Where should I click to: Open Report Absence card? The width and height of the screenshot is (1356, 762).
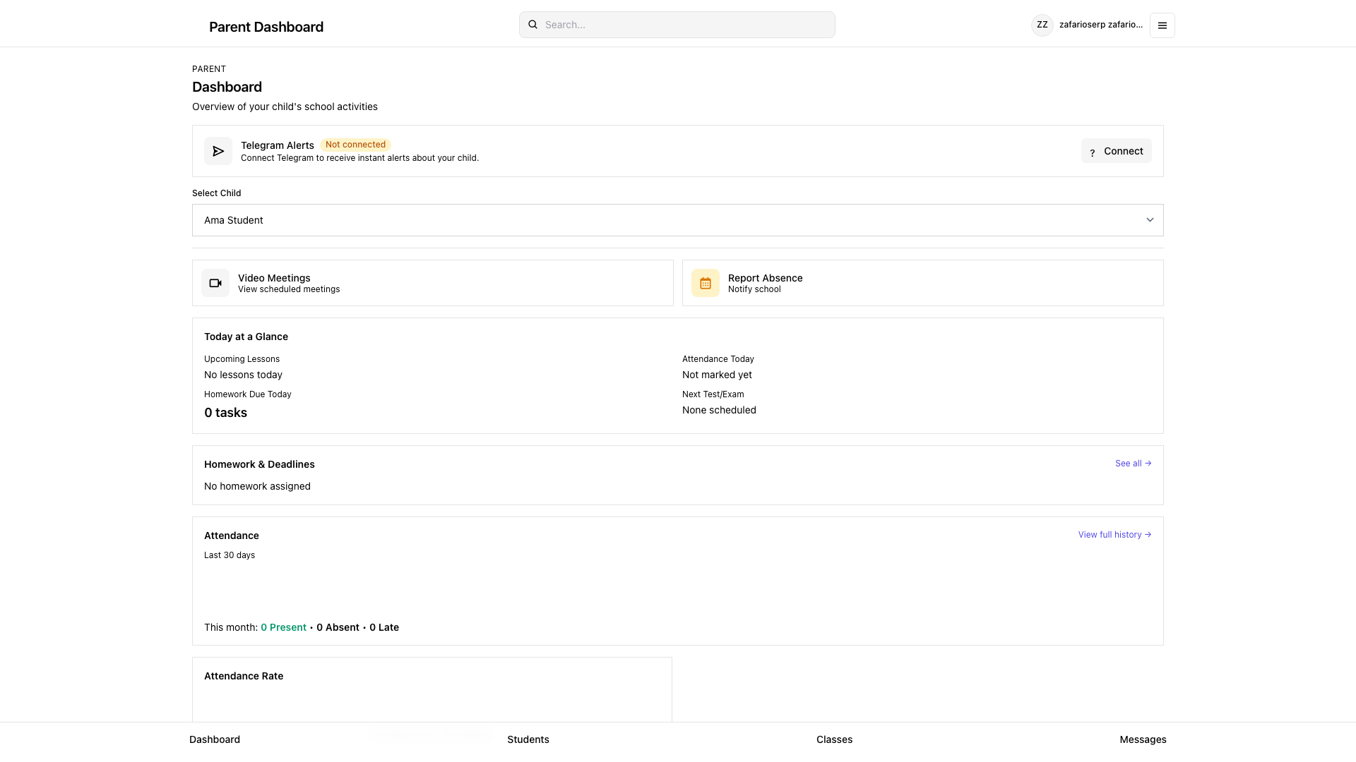click(x=923, y=283)
